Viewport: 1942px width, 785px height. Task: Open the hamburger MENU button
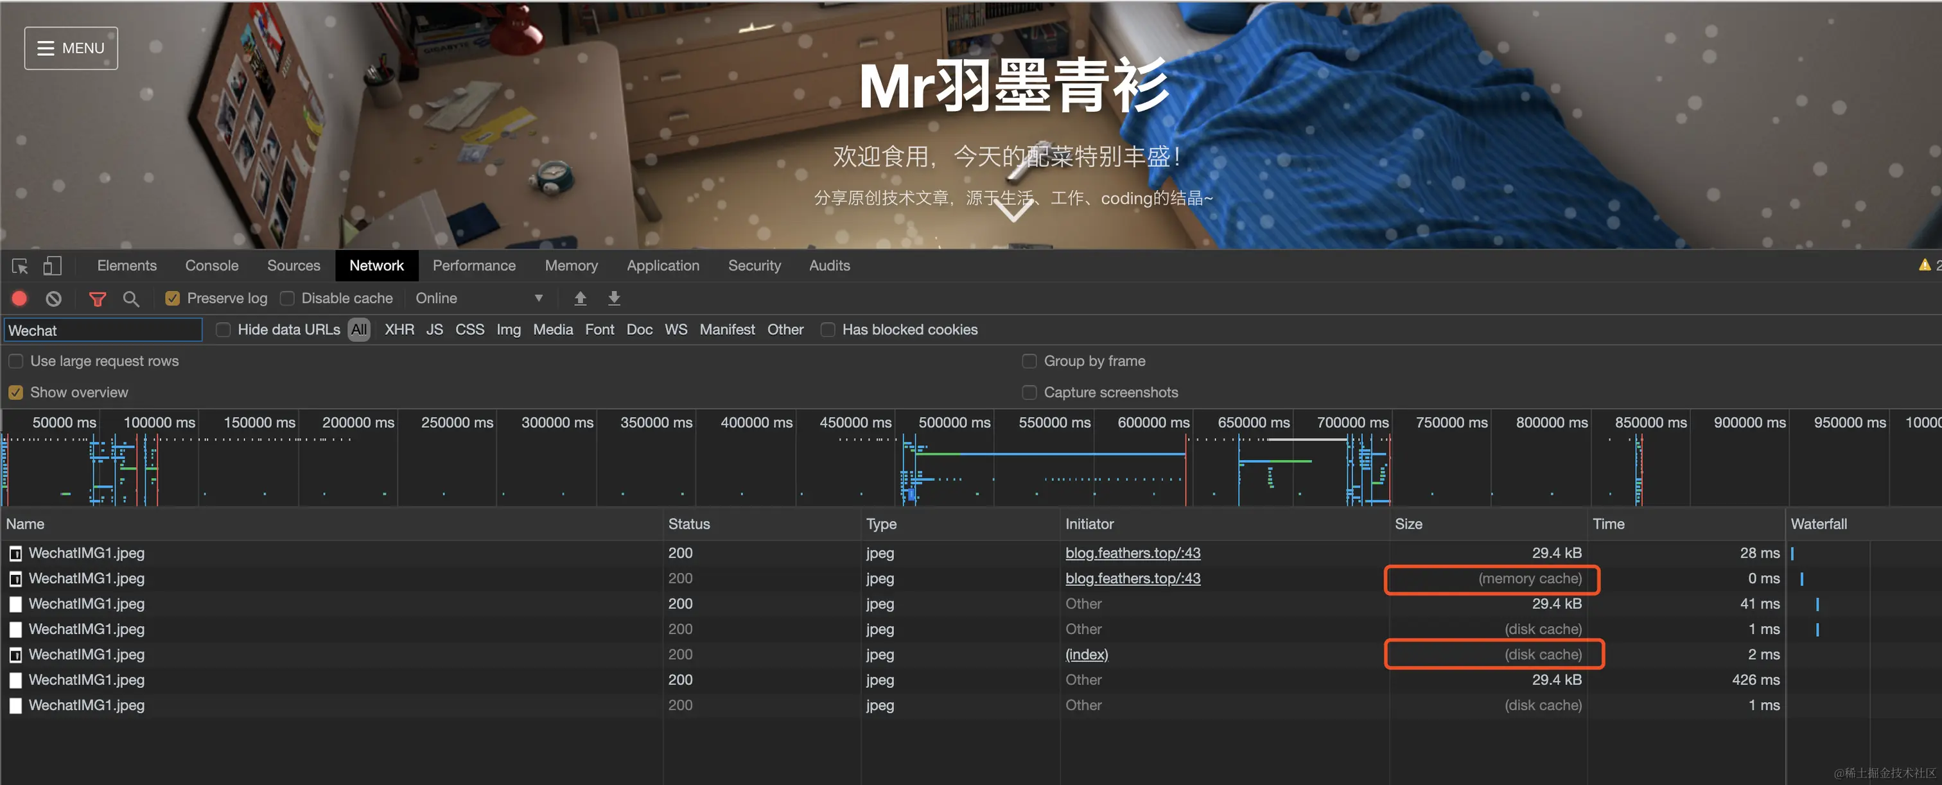71,48
